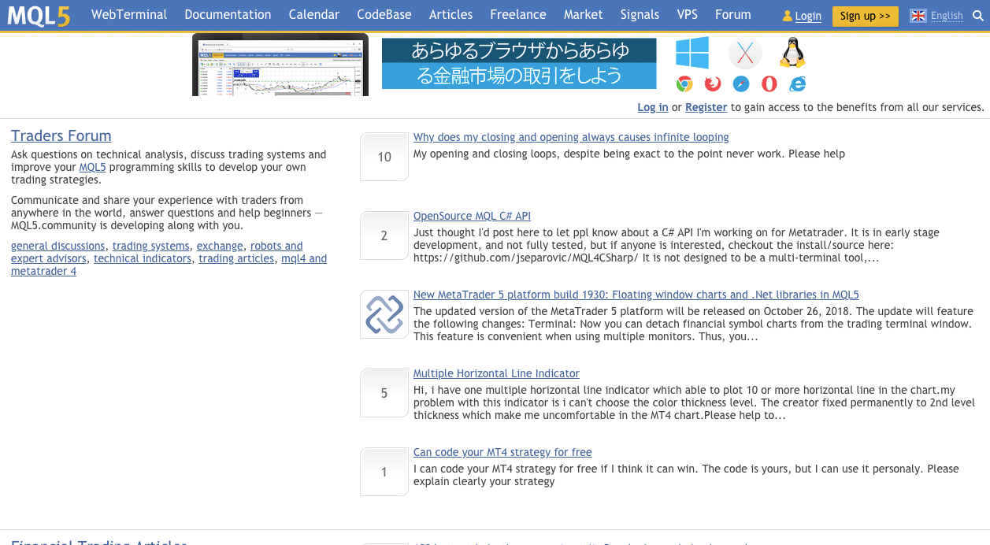990x545 pixels.
Task: Go to the Freelance section
Action: point(518,15)
